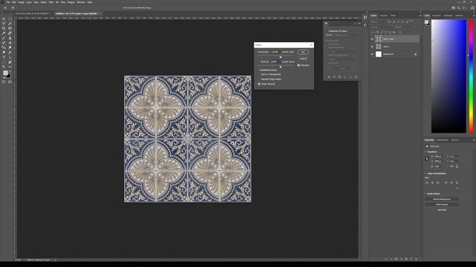Select the Set to Transparent option
476x267 pixels.
pos(271,74)
